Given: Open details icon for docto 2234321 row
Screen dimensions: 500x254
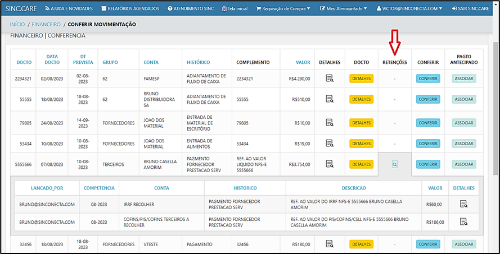Looking at the screenshot, I should coord(330,78).
